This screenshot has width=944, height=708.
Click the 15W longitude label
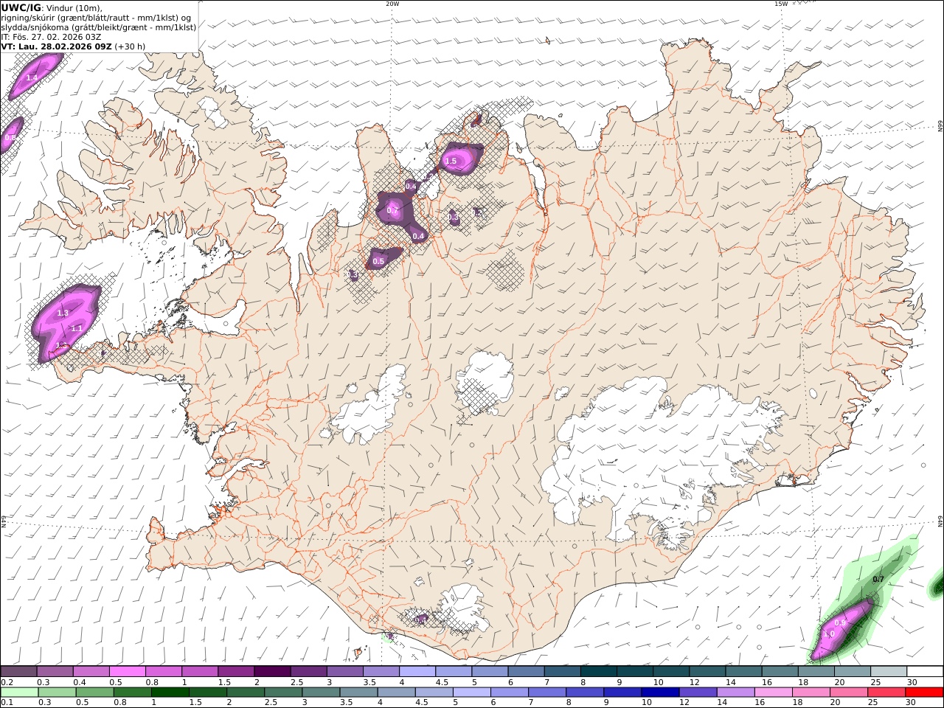(x=781, y=4)
